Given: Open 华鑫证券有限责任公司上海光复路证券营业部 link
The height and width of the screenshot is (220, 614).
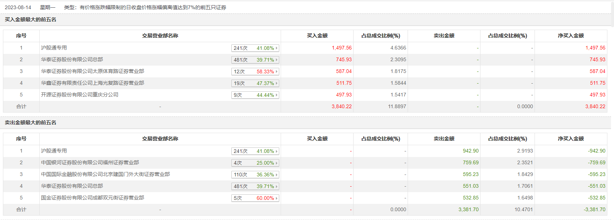Looking at the screenshot, I should (92, 83).
